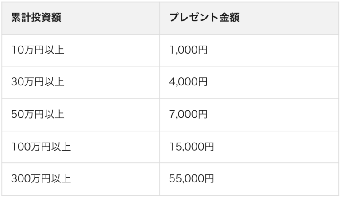Viewport: 340px width, 197px height.
Task: Click the 4,000円 amount cell
Action: point(188,82)
